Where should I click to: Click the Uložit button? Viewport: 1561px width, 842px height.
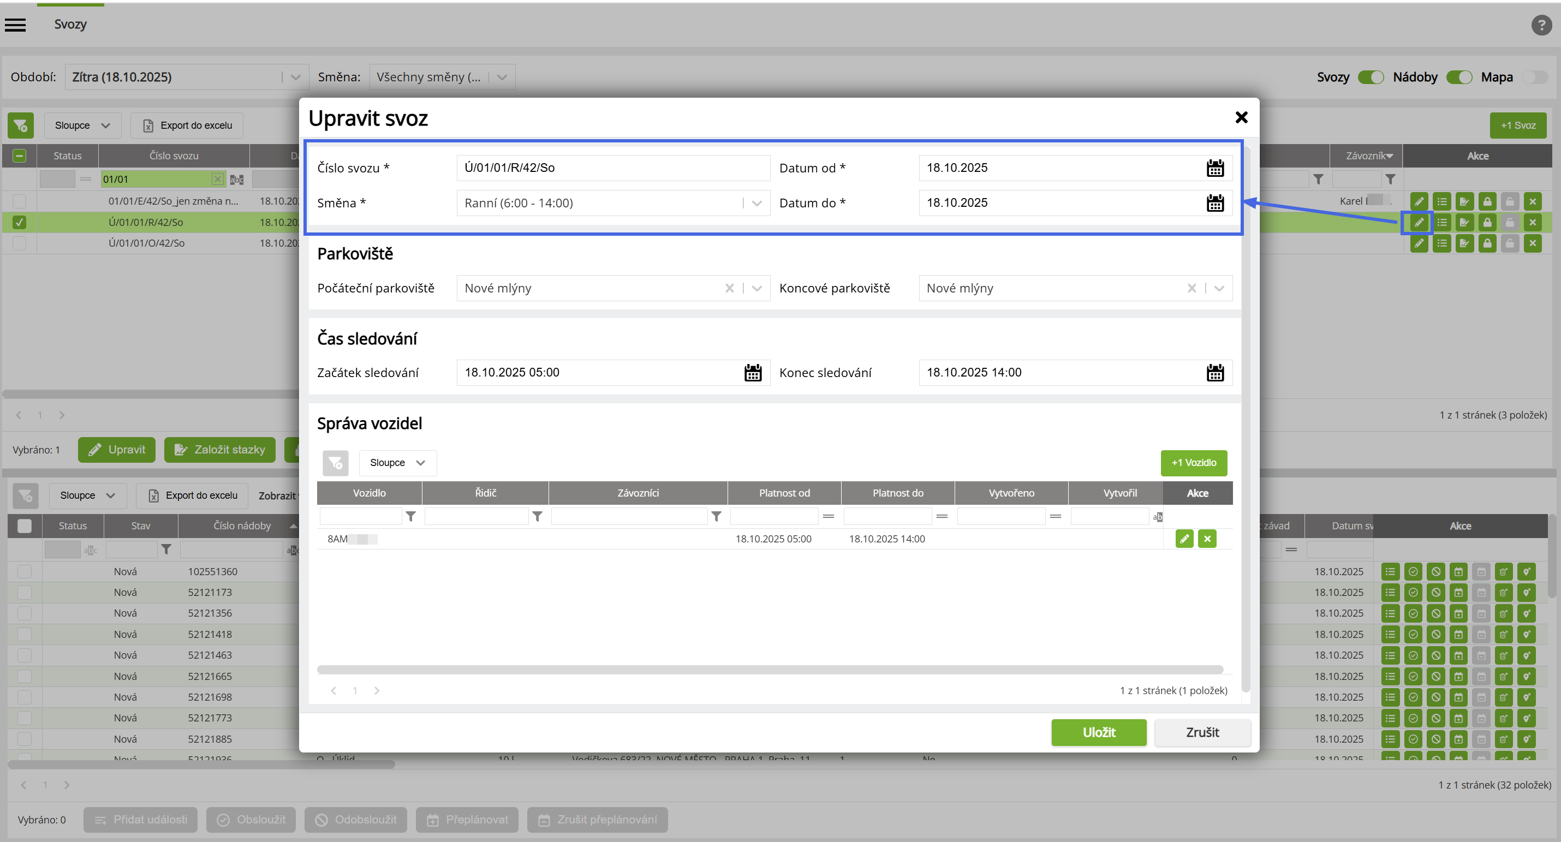pyautogui.click(x=1098, y=732)
